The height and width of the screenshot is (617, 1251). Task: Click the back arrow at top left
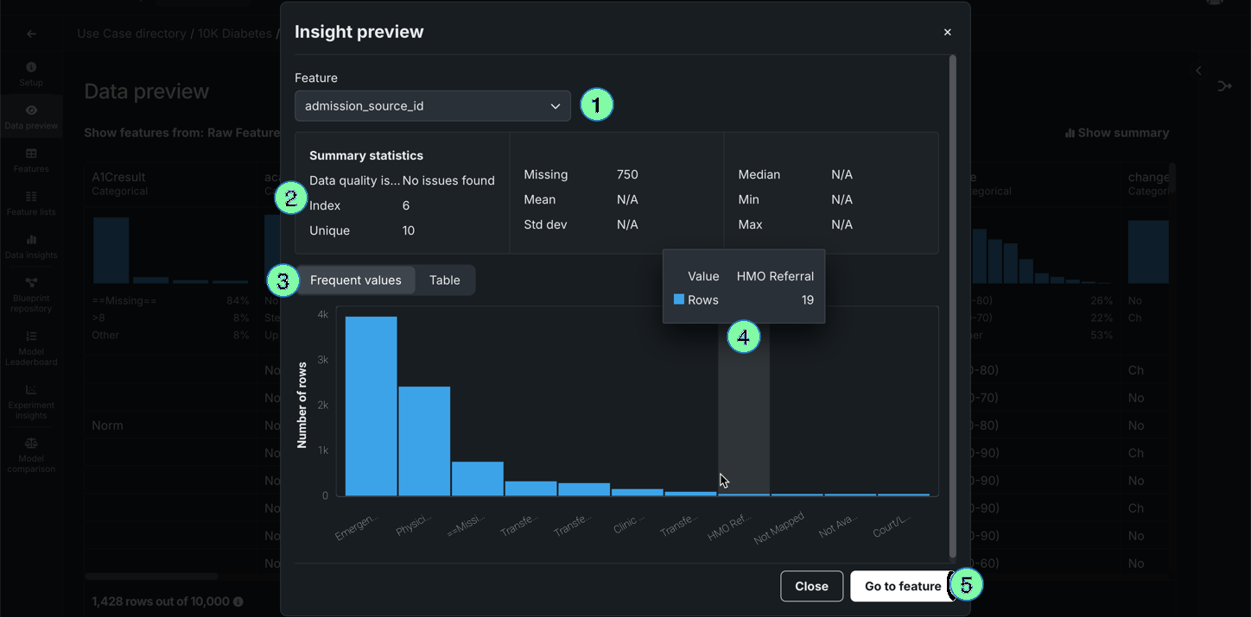[x=31, y=34]
